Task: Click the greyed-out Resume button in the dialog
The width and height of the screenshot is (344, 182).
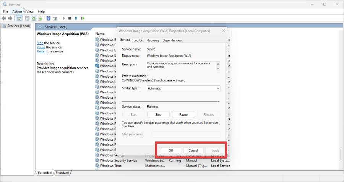Action: point(209,115)
